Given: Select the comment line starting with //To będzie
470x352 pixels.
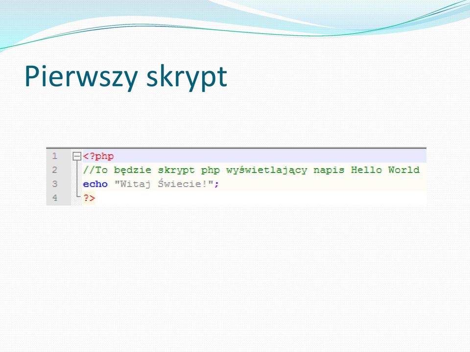Looking at the screenshot, I should tap(251, 170).
